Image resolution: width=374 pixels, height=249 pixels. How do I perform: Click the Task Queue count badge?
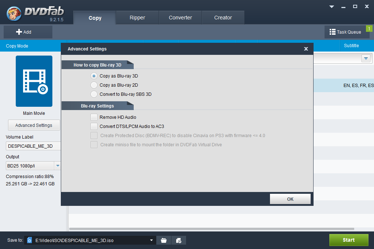click(369, 29)
